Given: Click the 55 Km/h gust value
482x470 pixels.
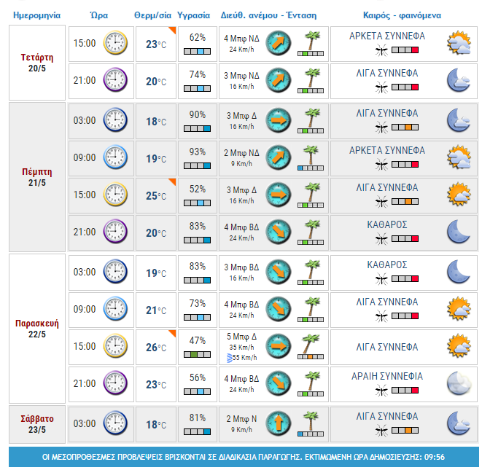Looking at the screenshot, I should click(x=245, y=358).
